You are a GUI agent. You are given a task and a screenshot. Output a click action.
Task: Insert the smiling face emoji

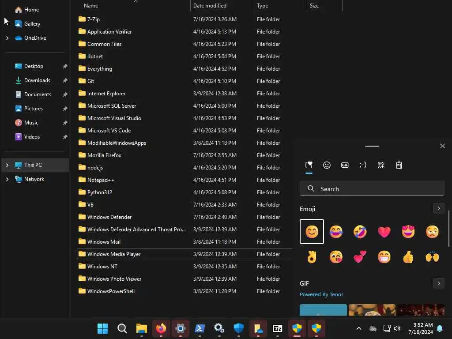coord(312,231)
